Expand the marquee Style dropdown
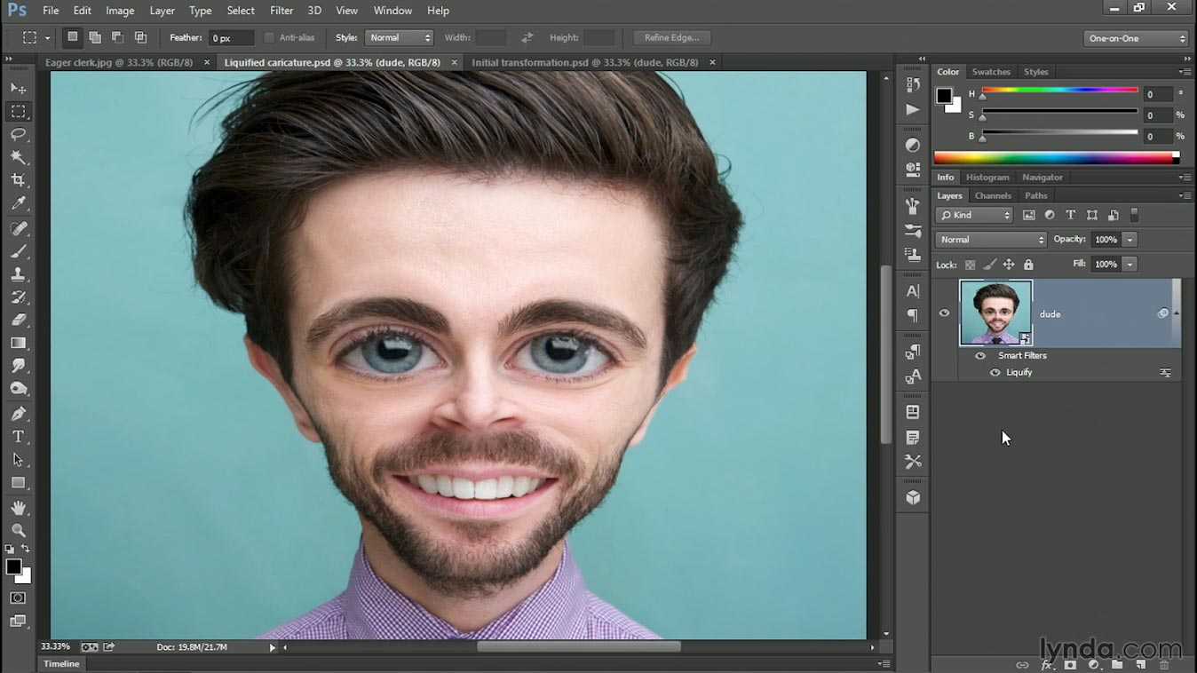Viewport: 1197px width, 673px height. point(400,38)
